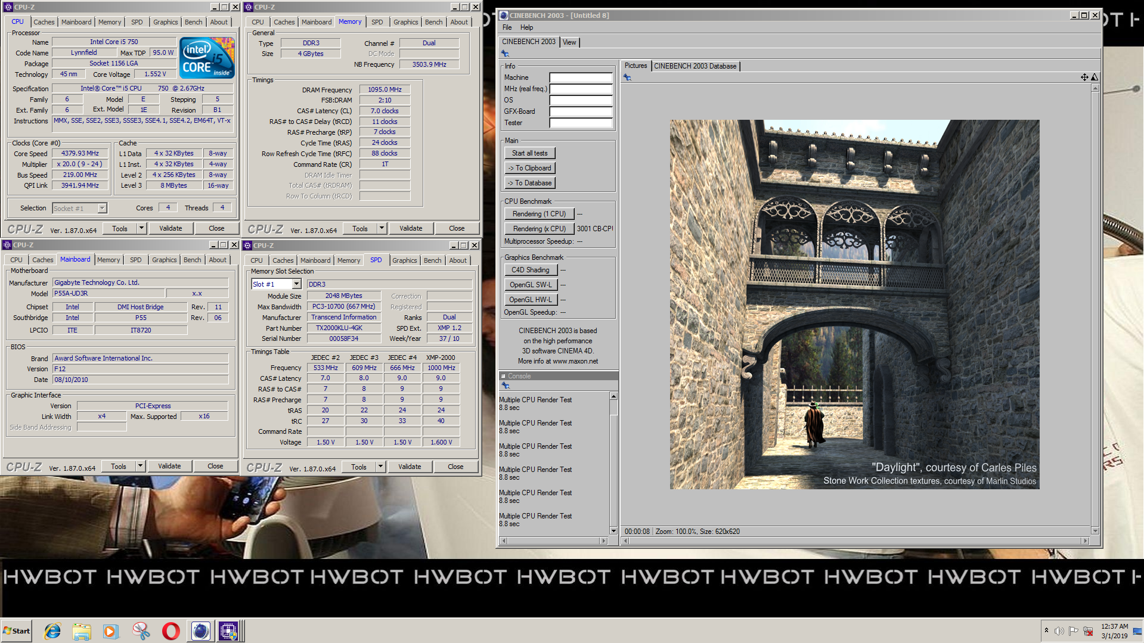This screenshot has height=643, width=1144.
Task: Click CPU-Z title icon in Memory window
Action: click(249, 7)
